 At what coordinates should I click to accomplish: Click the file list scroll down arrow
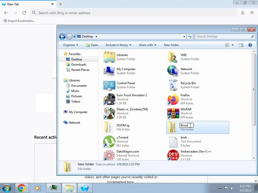coord(254,158)
